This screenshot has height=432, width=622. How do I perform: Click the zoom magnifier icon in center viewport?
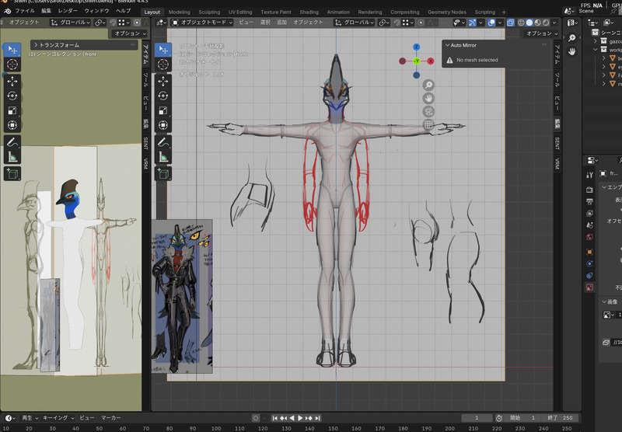428,85
